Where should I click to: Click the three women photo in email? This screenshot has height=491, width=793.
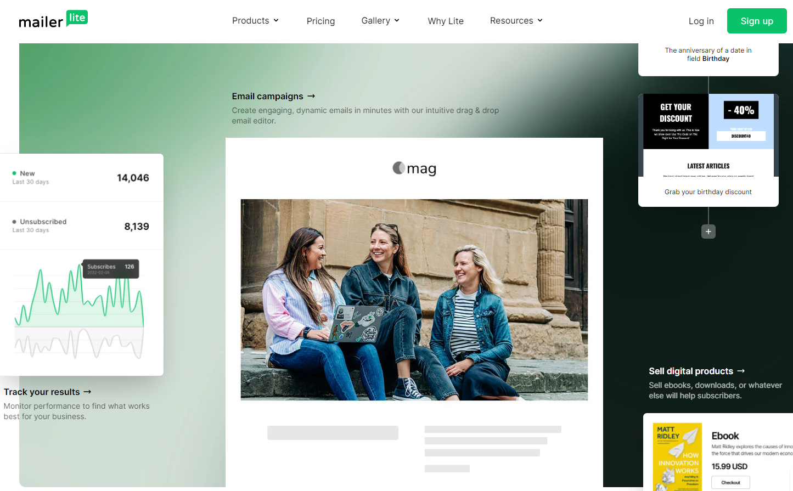coord(414,300)
